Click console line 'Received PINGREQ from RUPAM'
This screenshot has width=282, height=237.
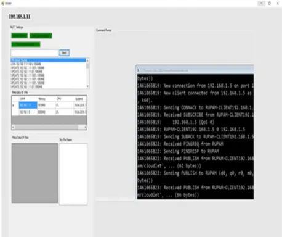180,144
